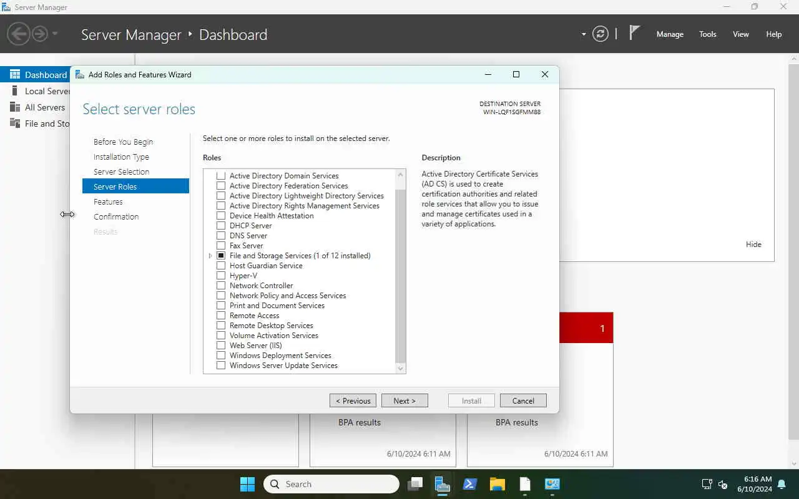
Task: Select Dashboard in the left sidebar
Action: (35, 74)
